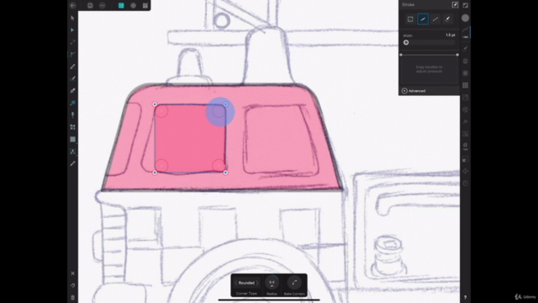
Task: Open the Transform studio
Action: (x=465, y=159)
